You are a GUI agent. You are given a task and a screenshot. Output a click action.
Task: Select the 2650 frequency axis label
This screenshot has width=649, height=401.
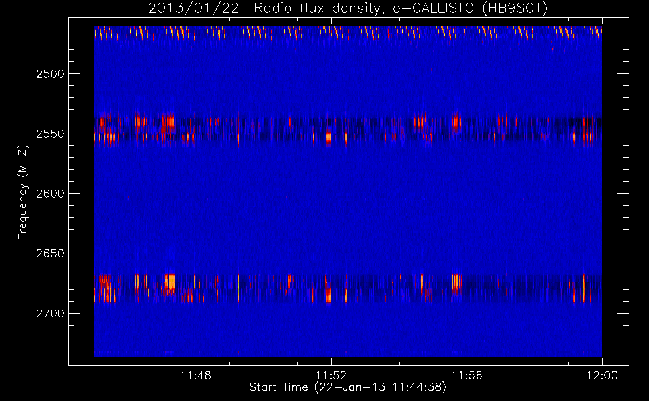point(50,253)
